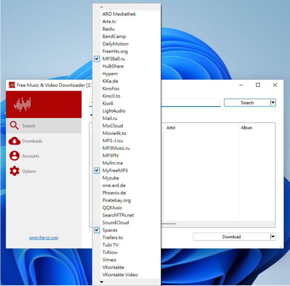
Task: Click the Options gear icon
Action: (x=14, y=171)
